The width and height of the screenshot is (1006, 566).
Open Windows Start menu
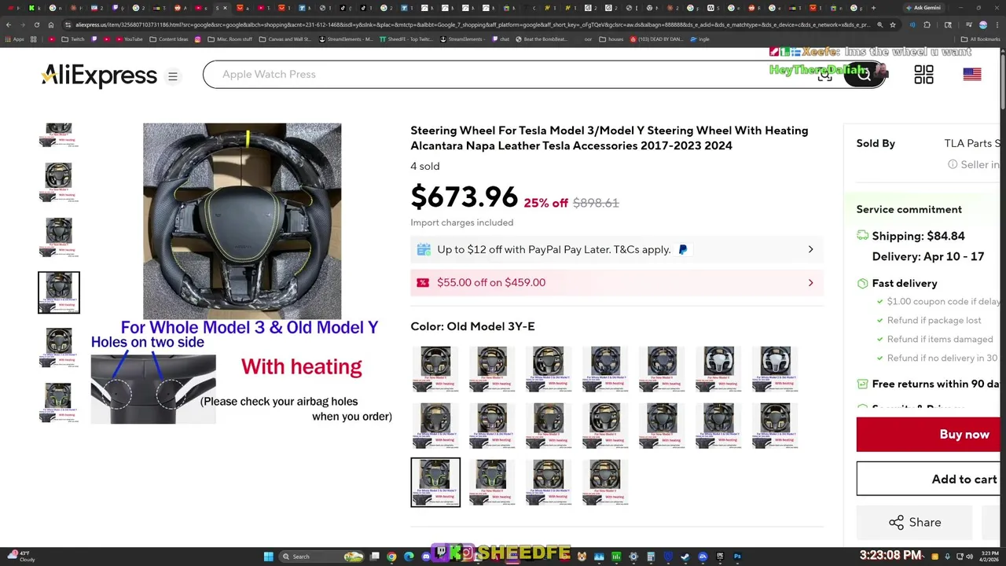click(x=268, y=557)
